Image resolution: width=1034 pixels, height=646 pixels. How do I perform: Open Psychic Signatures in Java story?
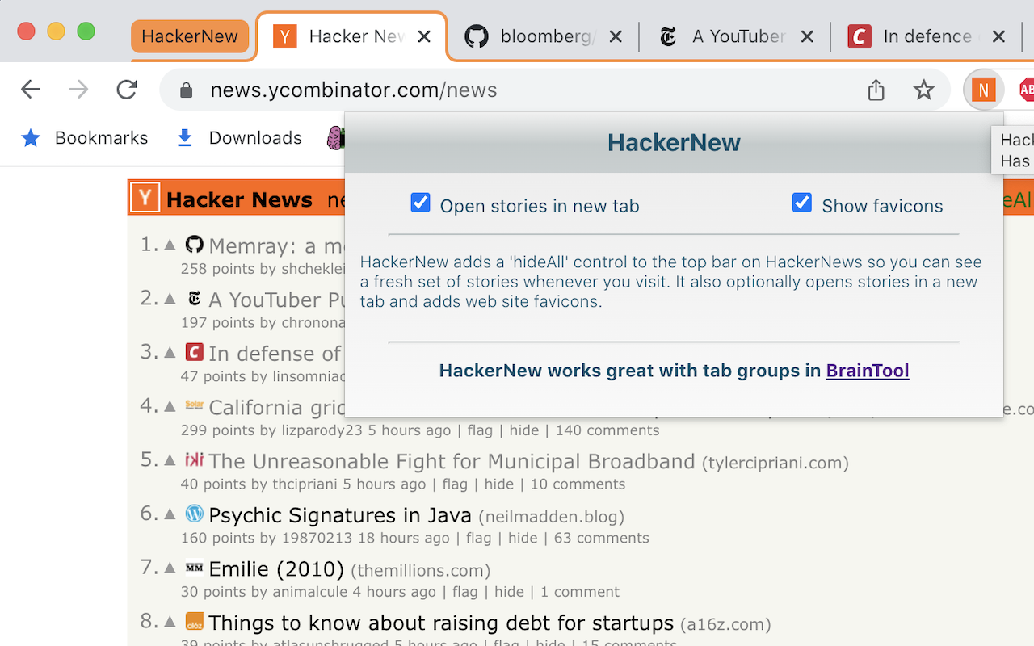[340, 515]
